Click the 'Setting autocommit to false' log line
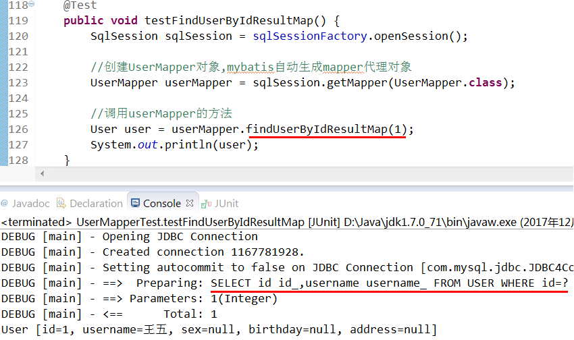Screen dimensions: 574x340 click(287, 268)
